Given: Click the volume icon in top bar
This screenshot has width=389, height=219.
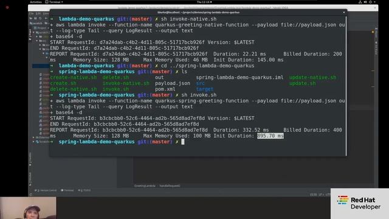Looking at the screenshot, I should (365, 2).
